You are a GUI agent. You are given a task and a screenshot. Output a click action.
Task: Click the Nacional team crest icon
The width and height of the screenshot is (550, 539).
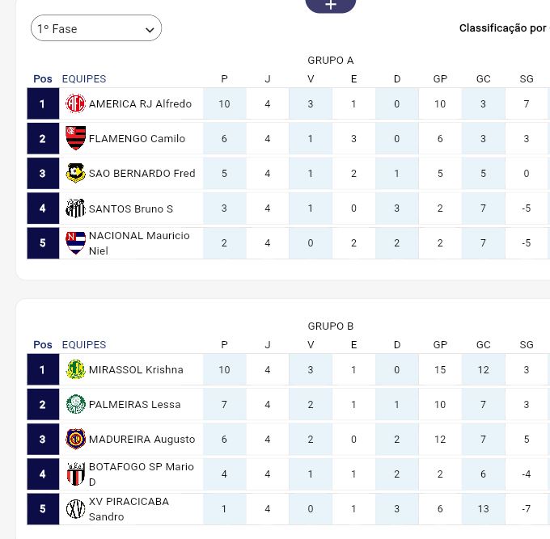tap(75, 242)
